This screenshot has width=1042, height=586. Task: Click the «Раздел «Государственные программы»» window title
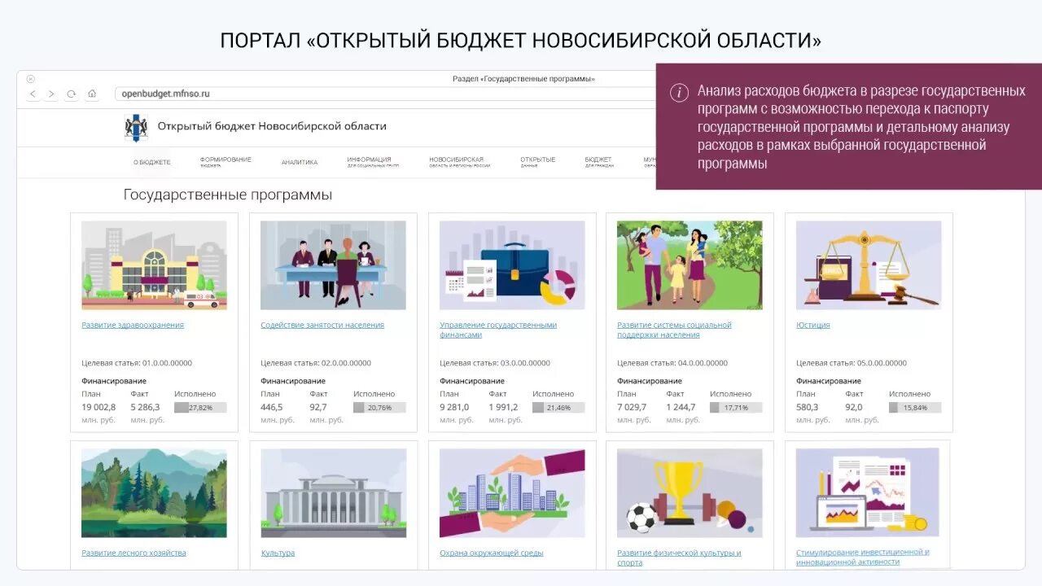(x=523, y=79)
